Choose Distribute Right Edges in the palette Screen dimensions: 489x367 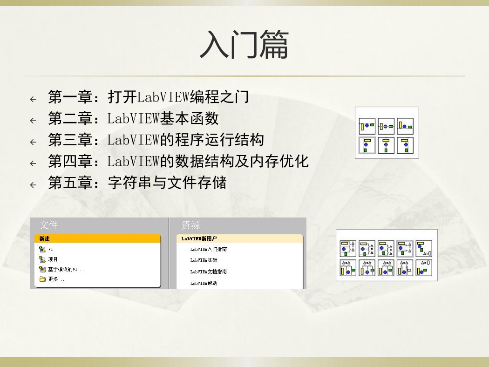click(x=386, y=268)
